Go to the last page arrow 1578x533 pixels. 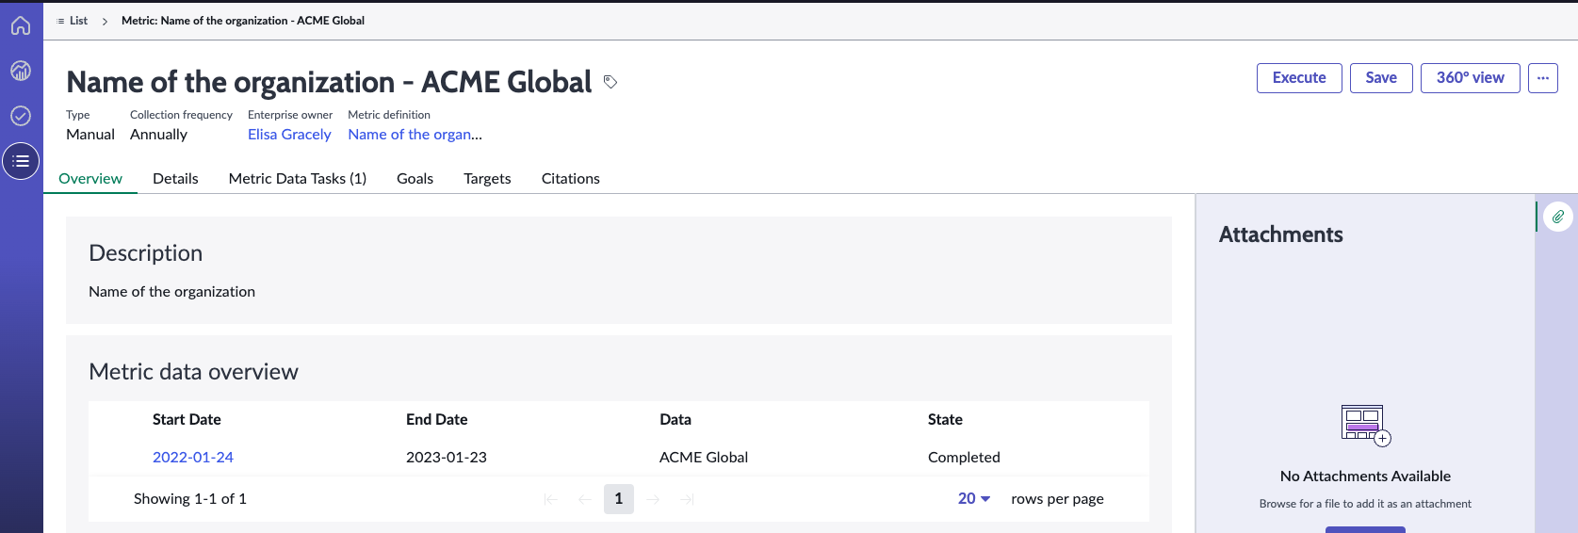(x=687, y=499)
